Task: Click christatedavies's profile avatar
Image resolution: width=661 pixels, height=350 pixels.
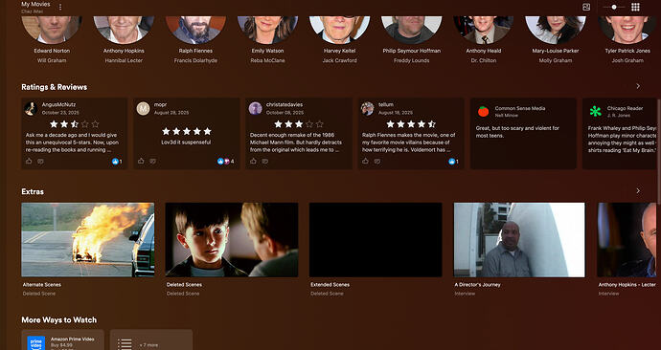Action: (x=255, y=108)
